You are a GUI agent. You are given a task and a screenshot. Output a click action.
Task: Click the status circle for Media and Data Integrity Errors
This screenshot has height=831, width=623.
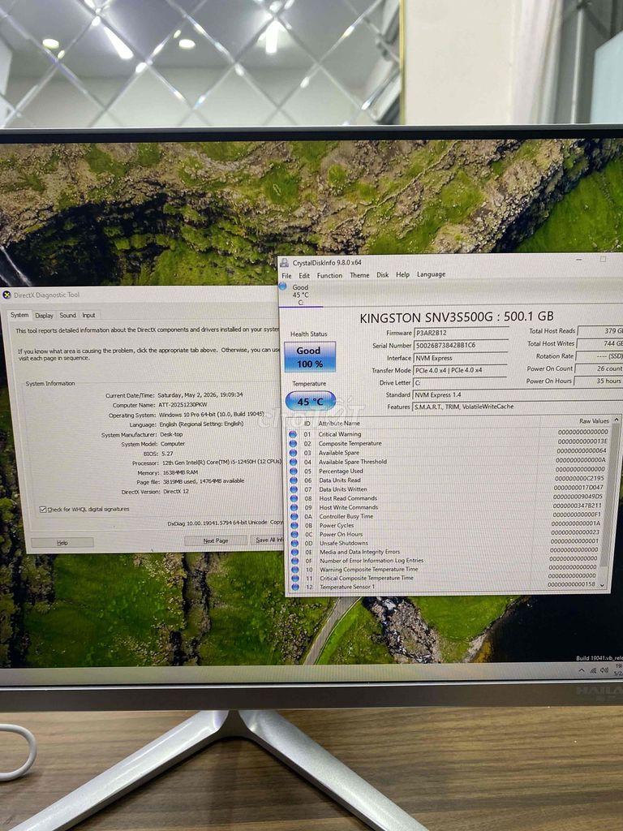tap(294, 552)
